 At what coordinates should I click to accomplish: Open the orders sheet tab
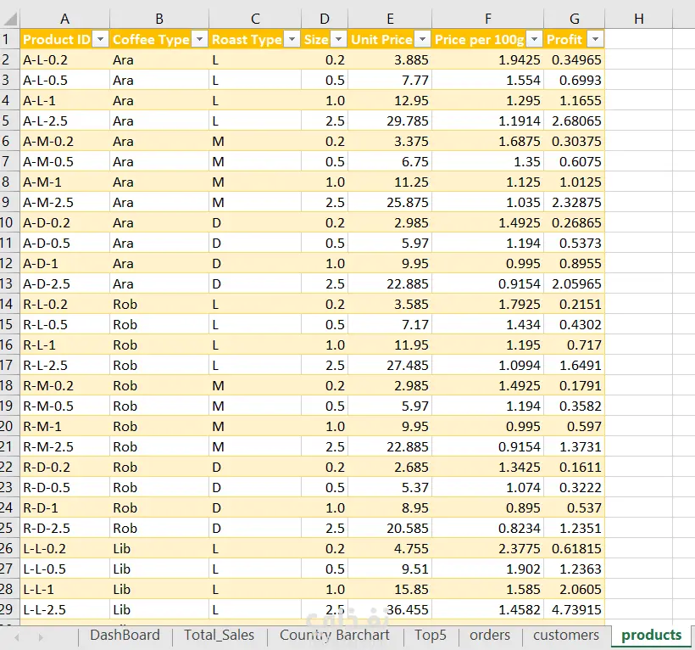point(490,635)
